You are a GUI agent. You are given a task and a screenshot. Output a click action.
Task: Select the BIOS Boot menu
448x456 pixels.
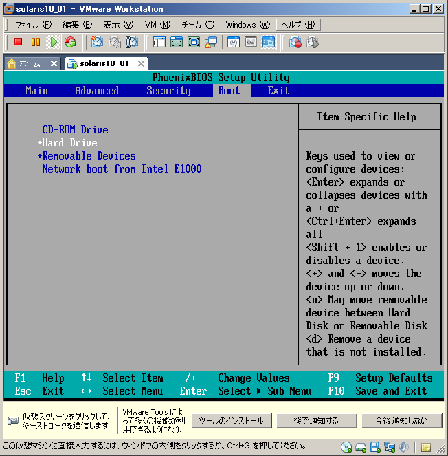[x=229, y=91]
